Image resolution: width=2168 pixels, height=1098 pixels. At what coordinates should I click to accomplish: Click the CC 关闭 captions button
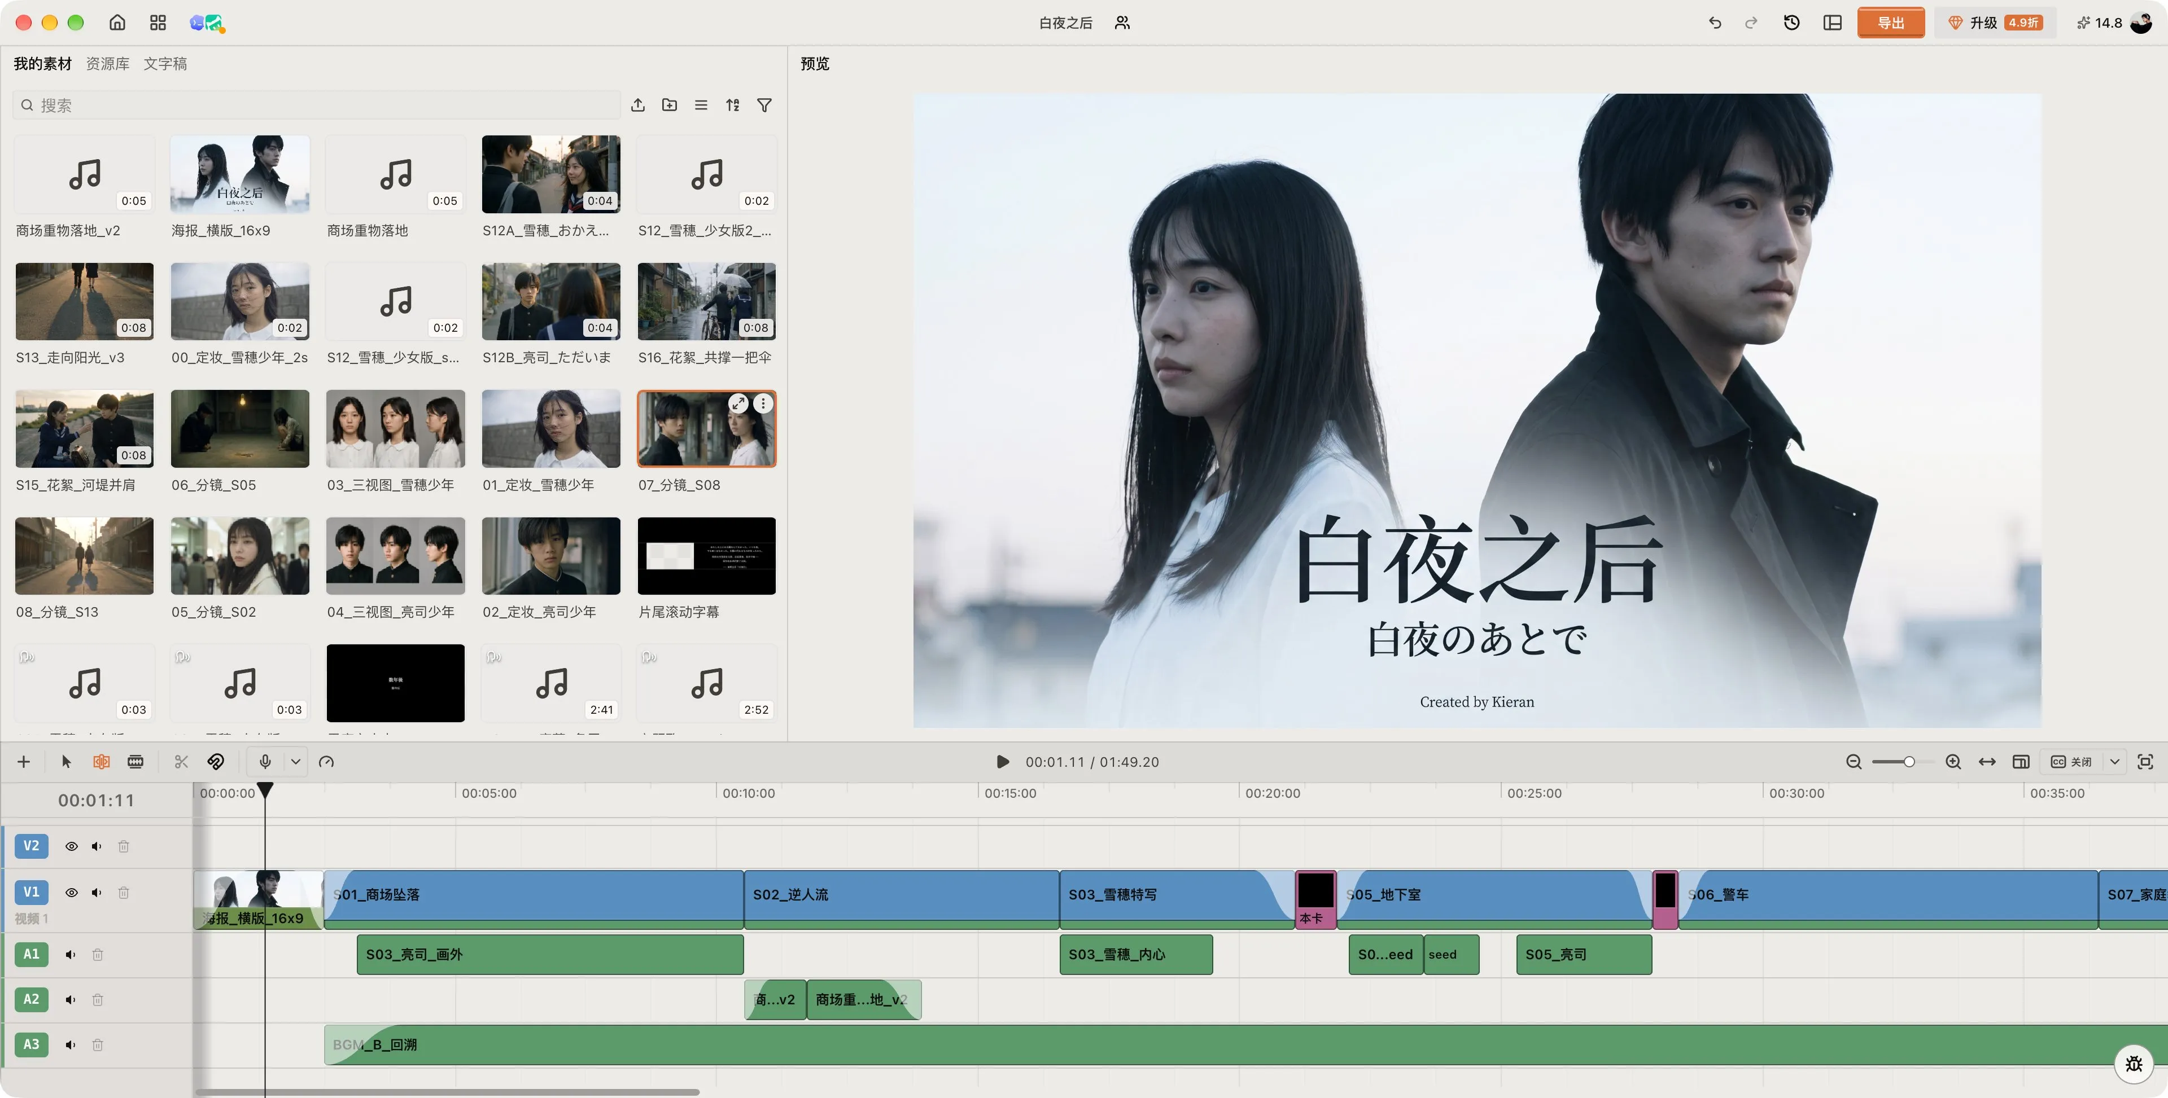point(2072,762)
